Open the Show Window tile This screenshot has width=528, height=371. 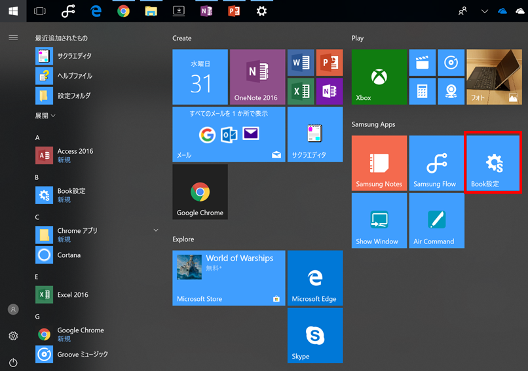[379, 221]
